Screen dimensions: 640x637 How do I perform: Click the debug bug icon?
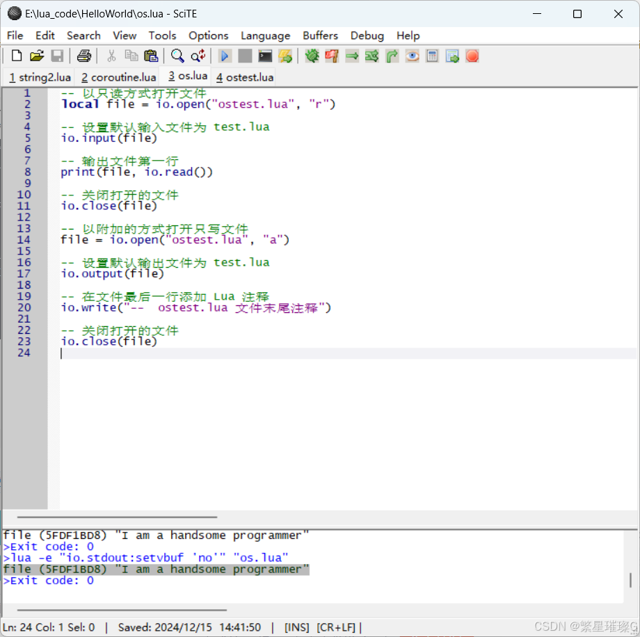click(x=312, y=56)
